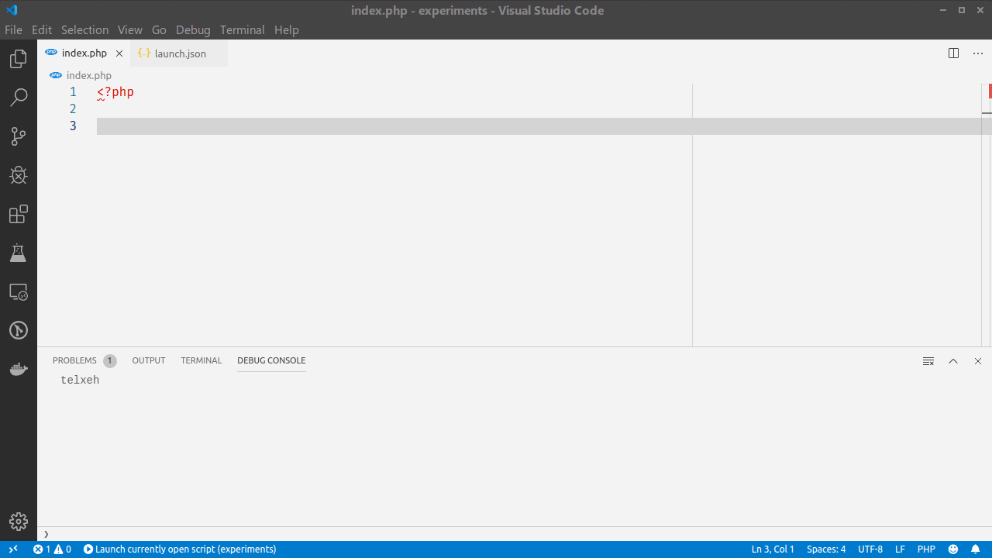Click the notifications bell in status bar
The width and height of the screenshot is (992, 558).
tap(976, 549)
